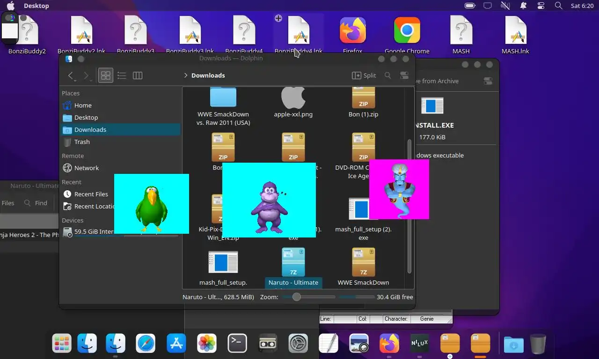Open Home in the Places panel
This screenshot has width=599, height=359.
121,105
